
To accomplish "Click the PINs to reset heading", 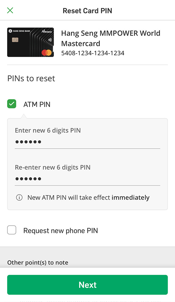I will 31,79.
